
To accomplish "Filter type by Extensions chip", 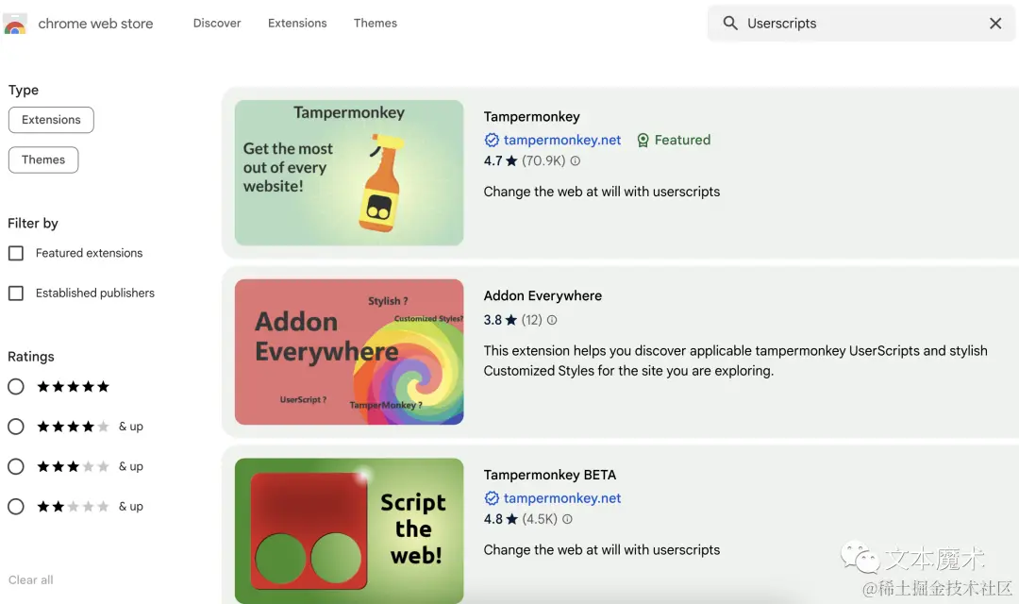I will [51, 120].
